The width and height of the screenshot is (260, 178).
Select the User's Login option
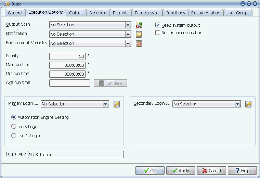tap(14, 136)
